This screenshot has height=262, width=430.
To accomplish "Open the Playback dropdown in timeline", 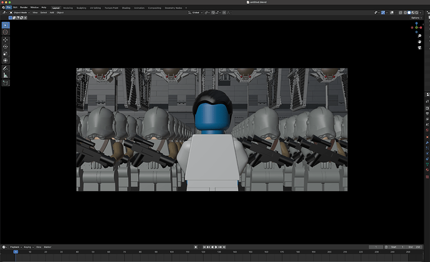I will 16,247.
